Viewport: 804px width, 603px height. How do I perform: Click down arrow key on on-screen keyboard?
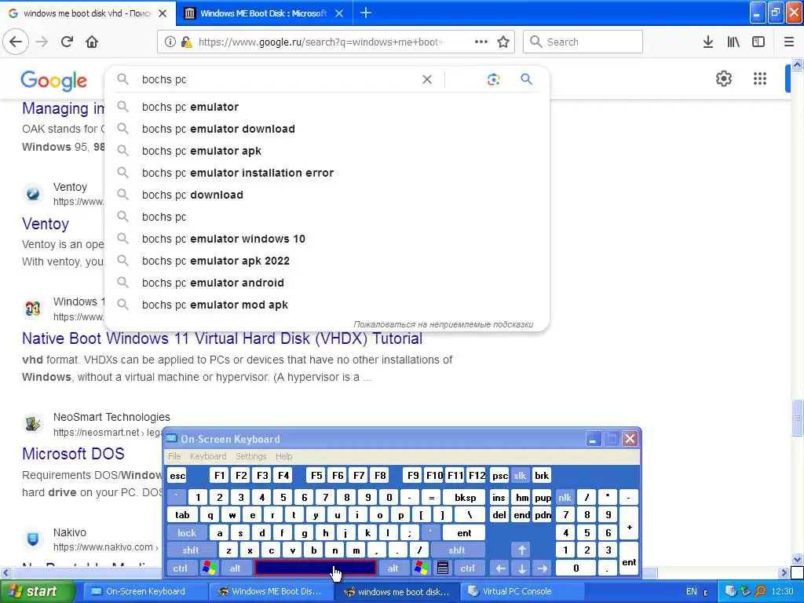pos(521,568)
